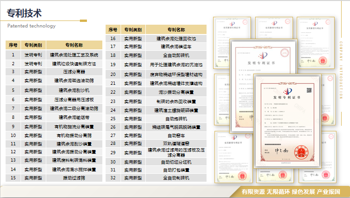This screenshot has width=350, height=198.
Task: Click 废弃物烧结环保型墙材结构 cell
Action: (176, 75)
